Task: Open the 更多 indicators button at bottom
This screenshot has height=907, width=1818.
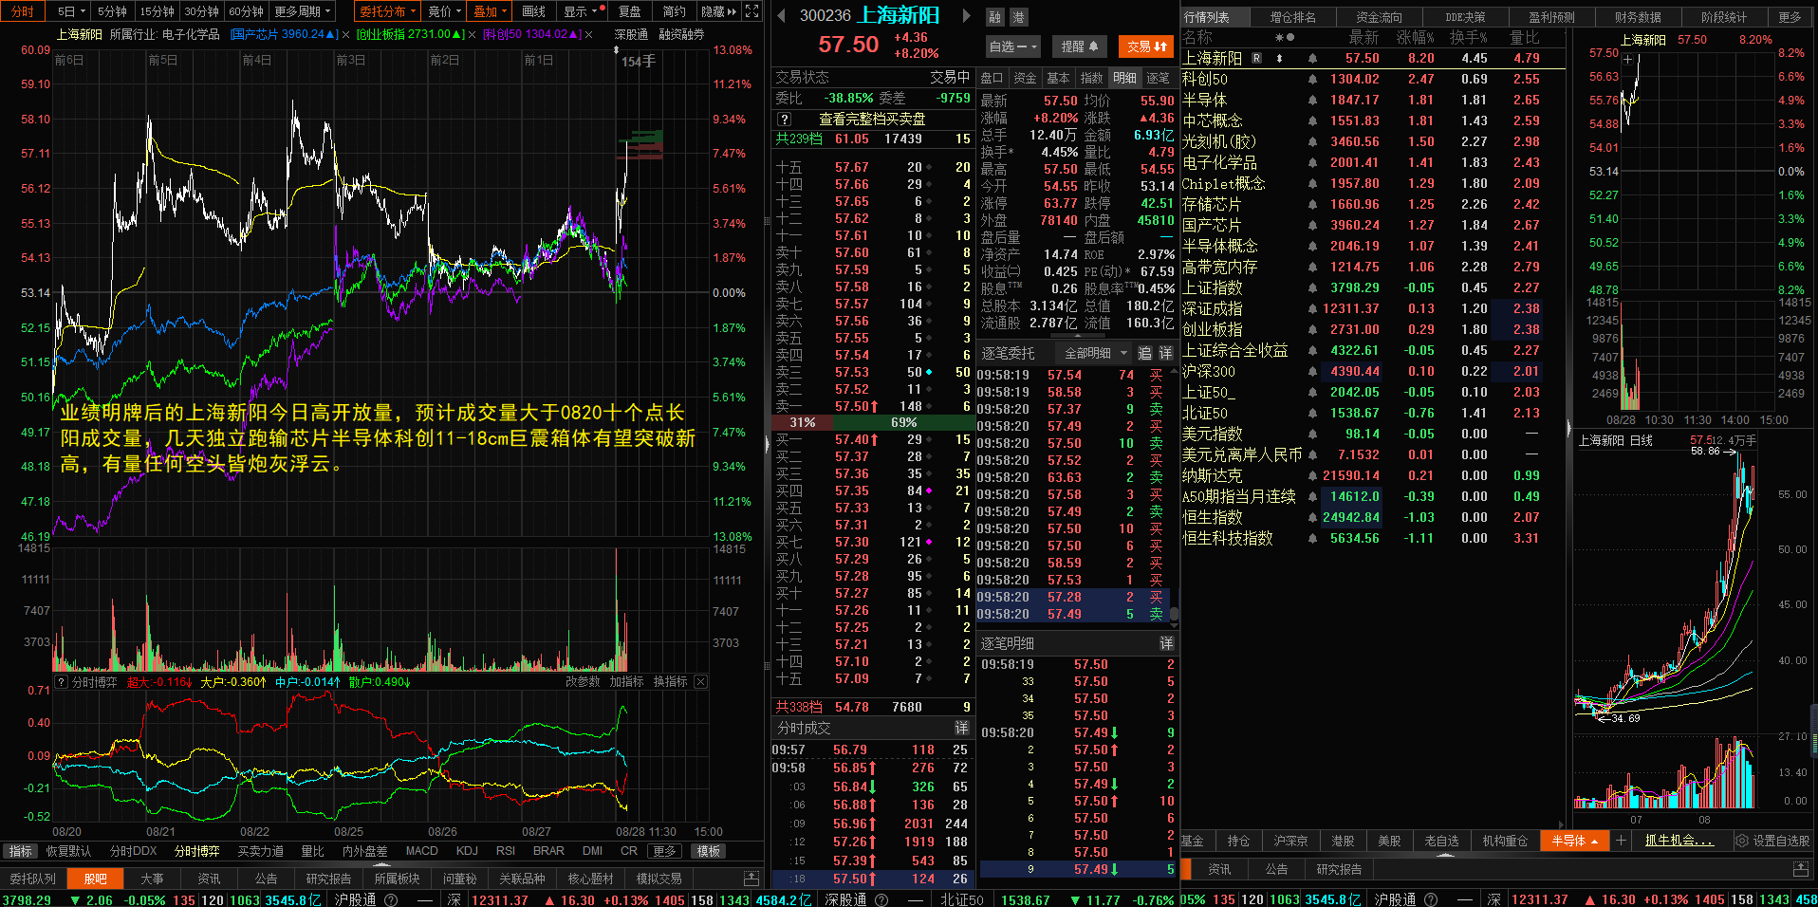Action: [x=664, y=851]
